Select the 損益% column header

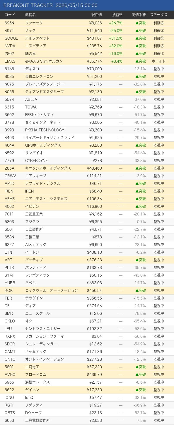pyautogui.click(x=117, y=15)
